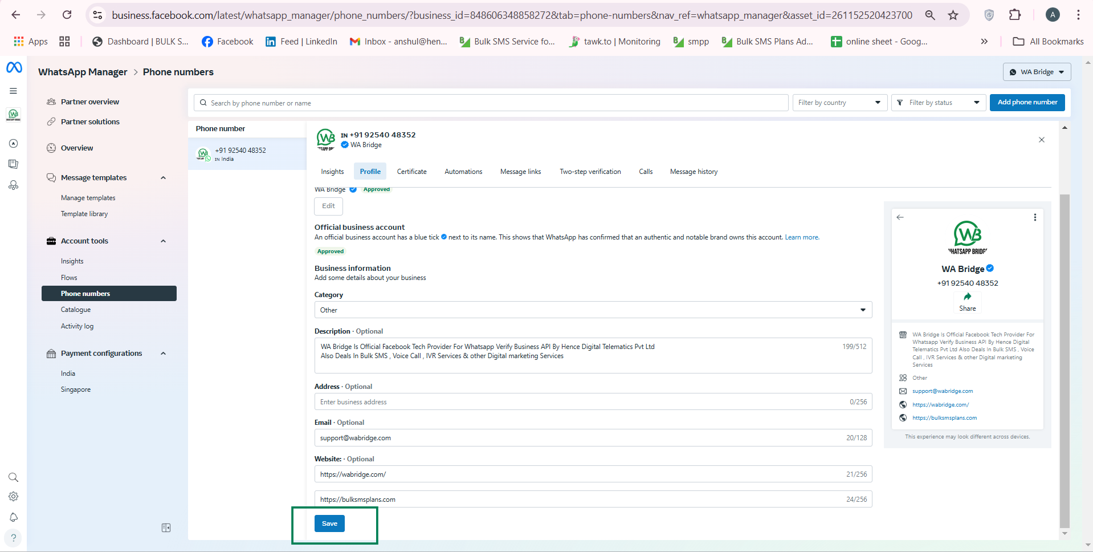Click the Save button
This screenshot has width=1093, height=552.
[x=329, y=523]
